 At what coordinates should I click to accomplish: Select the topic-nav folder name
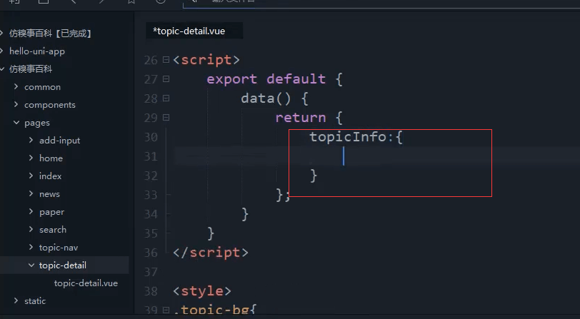click(59, 248)
